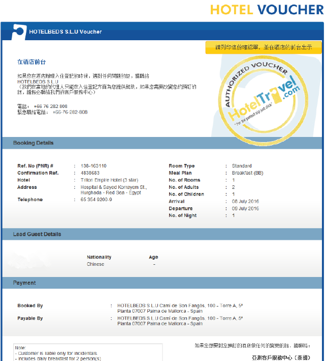Screen dimensions: 325x361
Task: Click 'Hurghada - Red Sea - Egypt' text
Action: pyautogui.click(x=111, y=192)
